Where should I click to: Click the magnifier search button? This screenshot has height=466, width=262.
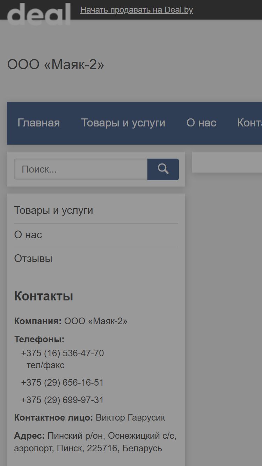pos(163,169)
